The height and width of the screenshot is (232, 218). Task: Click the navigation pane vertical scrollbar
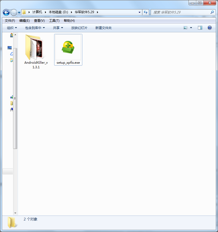(15, 98)
